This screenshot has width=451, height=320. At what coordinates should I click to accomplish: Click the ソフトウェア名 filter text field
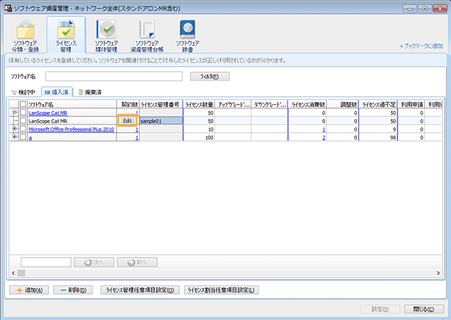114,76
